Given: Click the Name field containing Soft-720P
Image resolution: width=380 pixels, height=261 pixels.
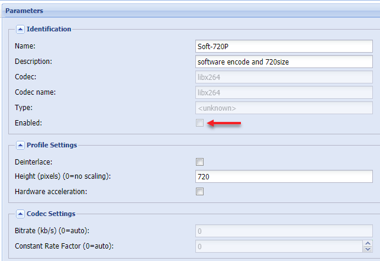Looking at the screenshot, I should pos(283,46).
